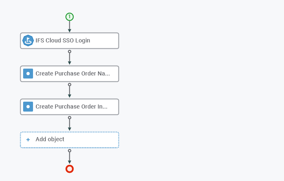284x181 pixels.
Task: Select the arrow leading into the red end node
Action: pos(69,158)
